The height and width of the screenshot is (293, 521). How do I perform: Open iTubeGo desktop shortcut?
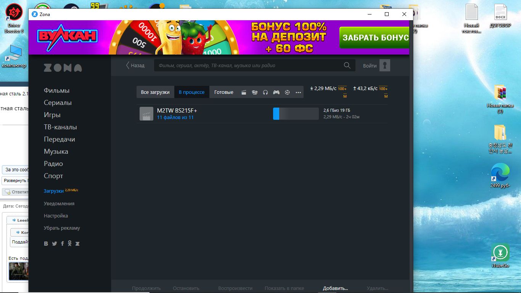500,255
